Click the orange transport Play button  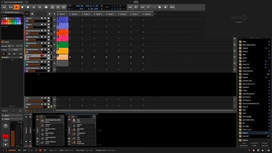point(17,7)
